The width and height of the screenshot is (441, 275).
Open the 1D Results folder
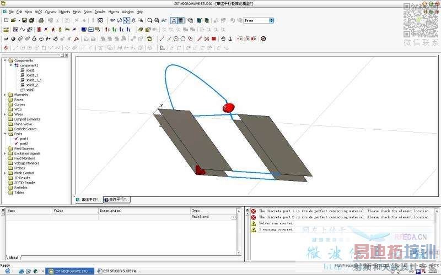pos(22,178)
